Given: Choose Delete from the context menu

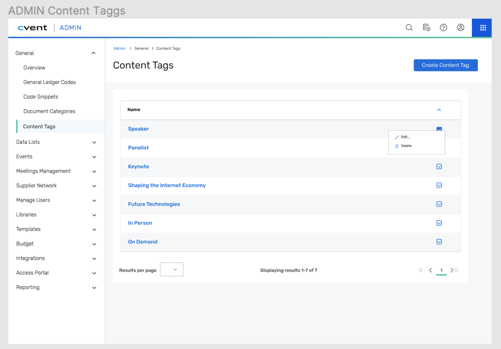Looking at the screenshot, I should [406, 146].
